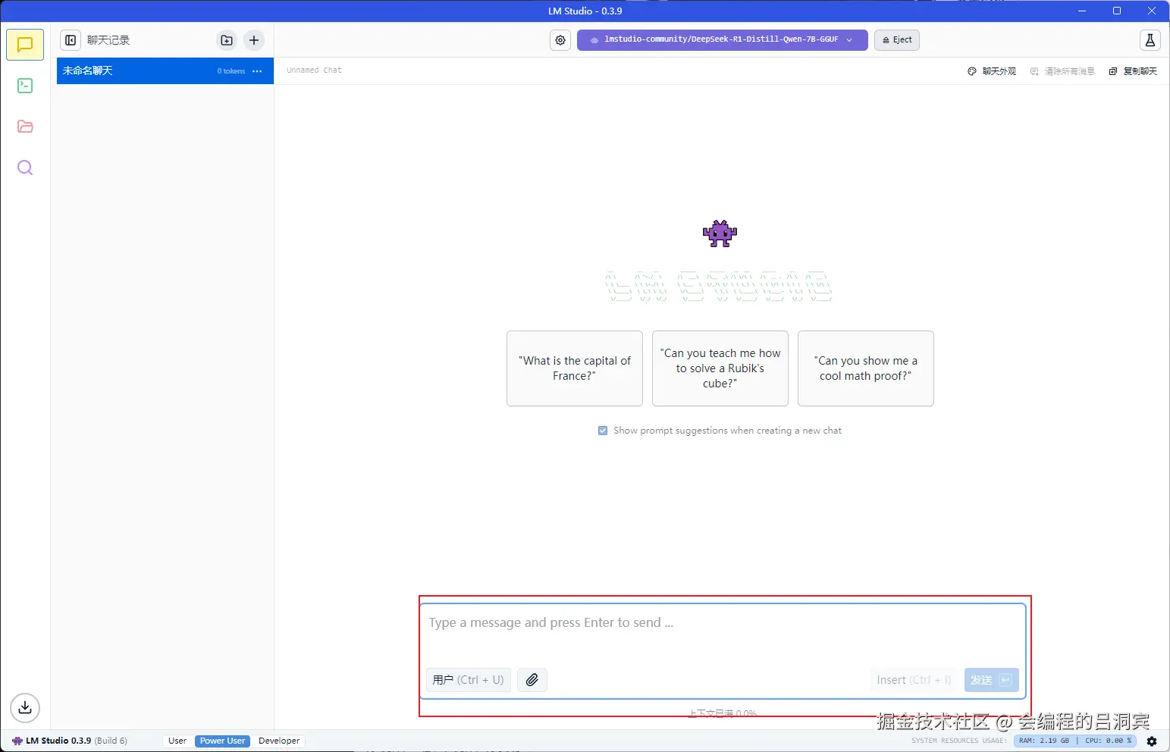Viewport: 1170px width, 752px height.
Task: Open the Developer terminal icon in sidebar
Action: (25, 86)
